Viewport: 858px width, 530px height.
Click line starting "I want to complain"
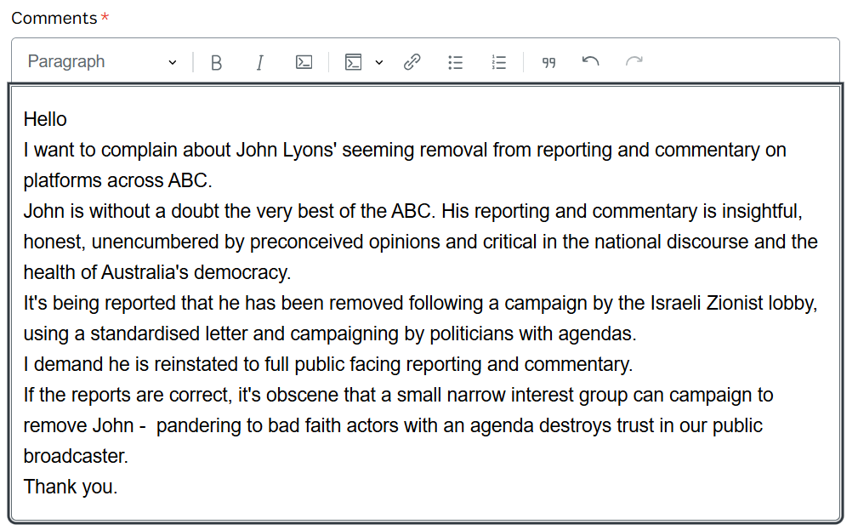[405, 150]
